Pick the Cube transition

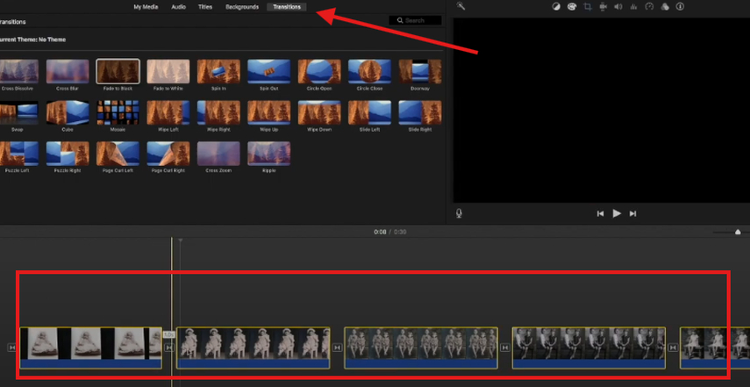click(68, 113)
